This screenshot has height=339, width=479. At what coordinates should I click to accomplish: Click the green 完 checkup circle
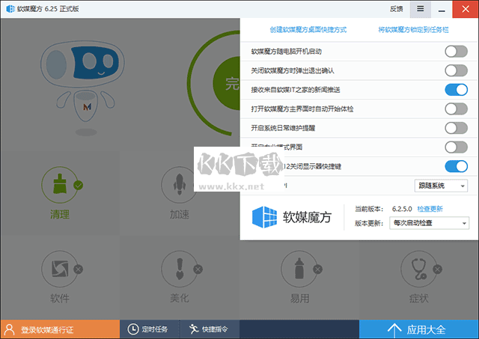[227, 83]
